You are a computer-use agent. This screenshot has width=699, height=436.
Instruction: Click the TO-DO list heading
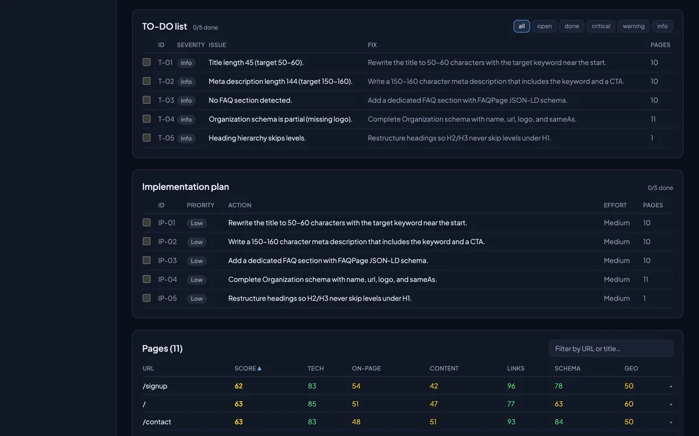point(165,26)
